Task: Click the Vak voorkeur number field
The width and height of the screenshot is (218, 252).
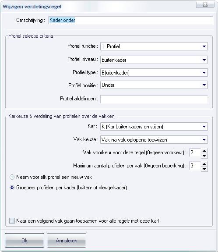Action: click(x=195, y=153)
